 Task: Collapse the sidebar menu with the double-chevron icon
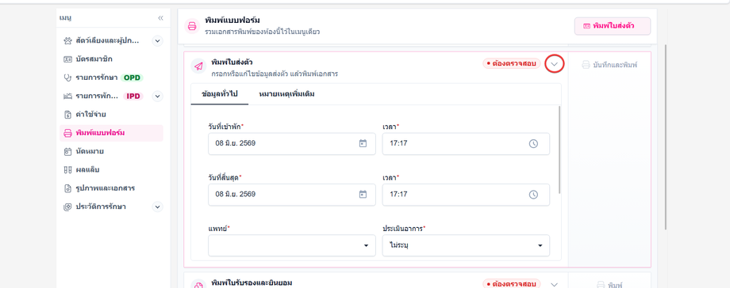coord(160,18)
